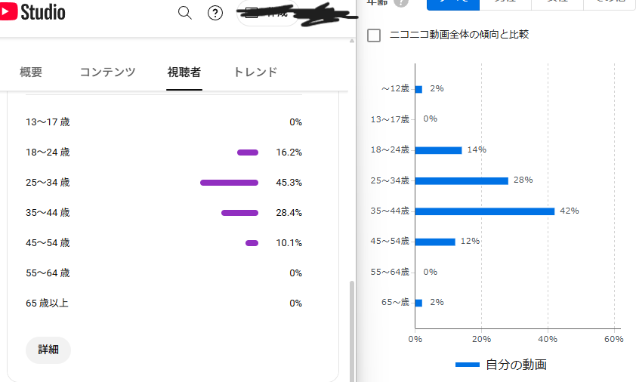Click the small blue 2% bar for ～12歳

[418, 89]
